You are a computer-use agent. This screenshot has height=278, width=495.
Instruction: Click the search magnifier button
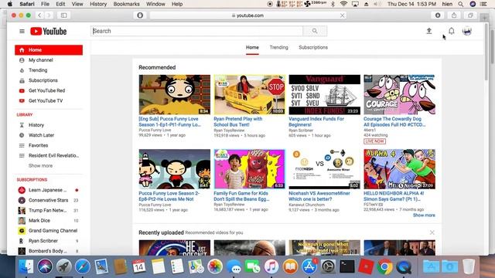click(x=315, y=31)
